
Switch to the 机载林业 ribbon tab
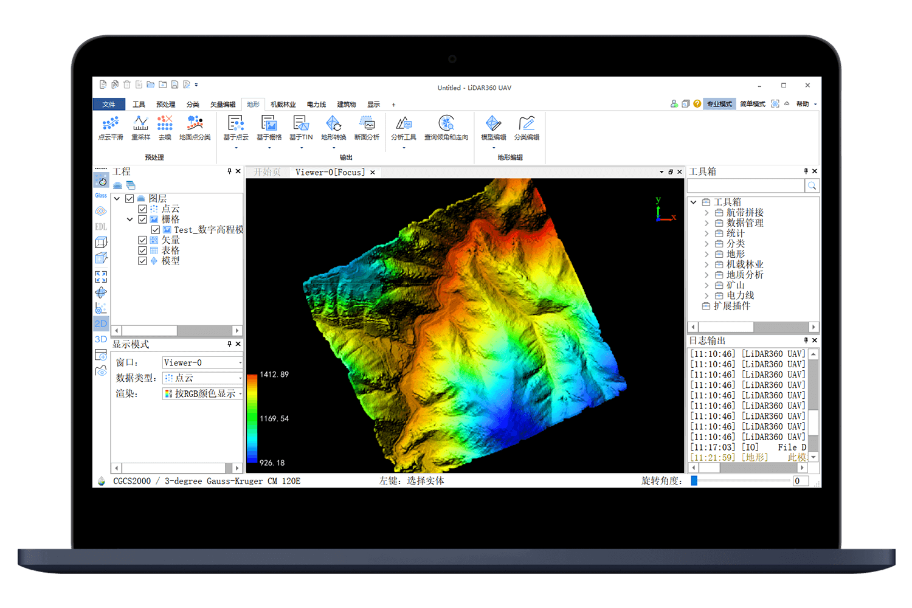(x=283, y=104)
